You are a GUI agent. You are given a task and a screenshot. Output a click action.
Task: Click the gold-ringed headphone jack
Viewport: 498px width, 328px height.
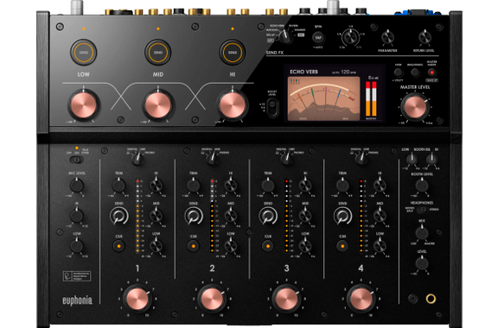point(431,299)
